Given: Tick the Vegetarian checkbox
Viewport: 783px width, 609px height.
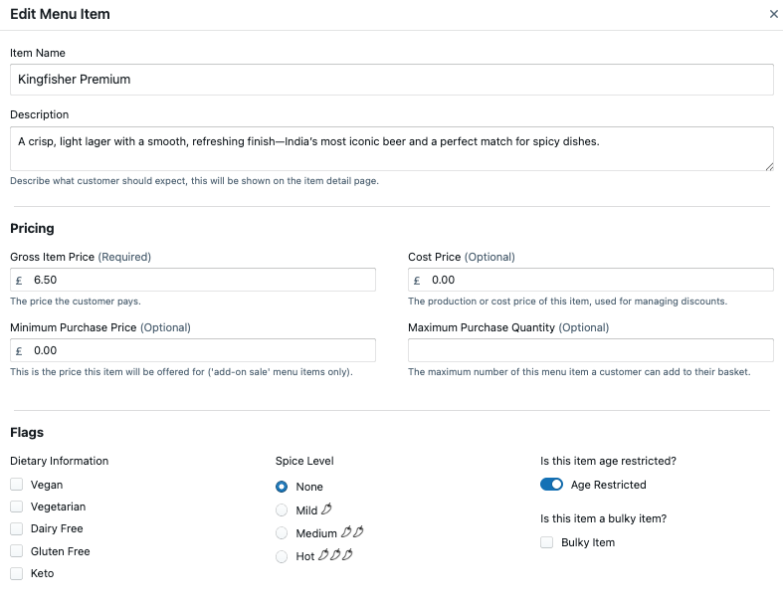Looking at the screenshot, I should [17, 507].
